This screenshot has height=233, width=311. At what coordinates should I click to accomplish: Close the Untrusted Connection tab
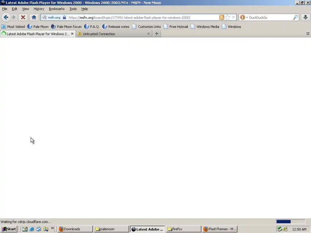click(148, 34)
